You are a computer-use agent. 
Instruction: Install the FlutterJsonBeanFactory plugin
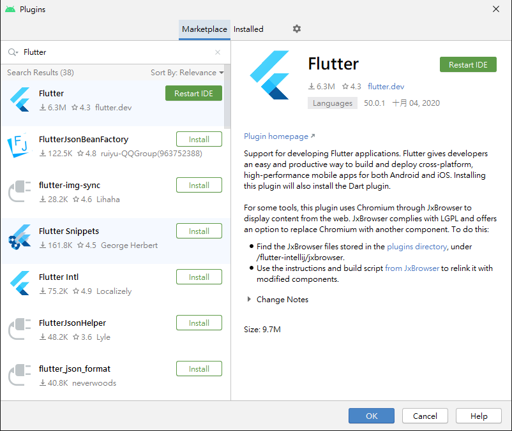199,139
